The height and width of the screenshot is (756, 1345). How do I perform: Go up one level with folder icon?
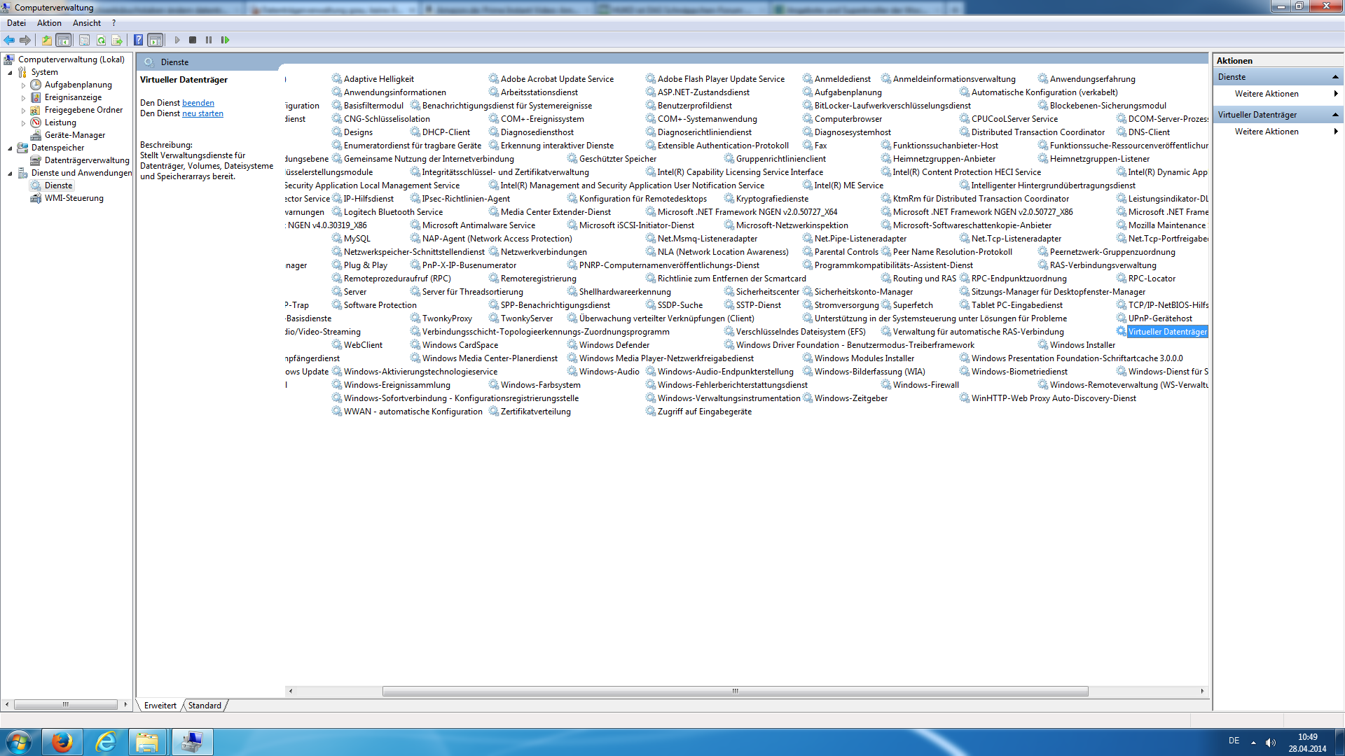(x=47, y=40)
